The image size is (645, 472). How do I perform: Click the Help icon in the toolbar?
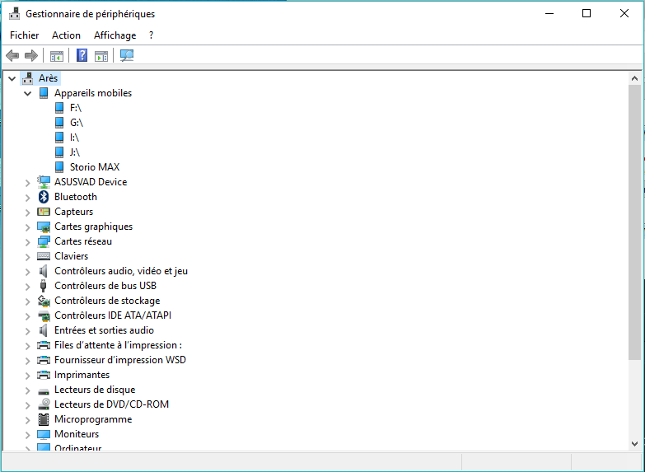click(x=82, y=56)
